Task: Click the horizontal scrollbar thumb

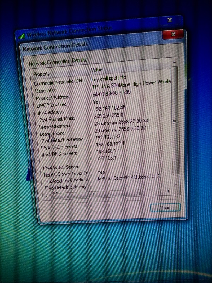Action: point(95,194)
